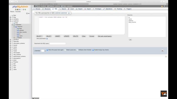Reload navigation panel using the green refresh icon

pyautogui.click(x=25, y=10)
